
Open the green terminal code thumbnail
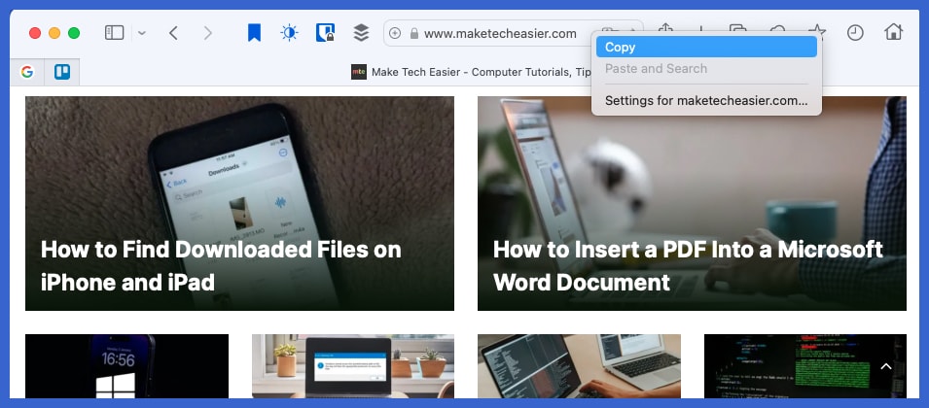805,366
